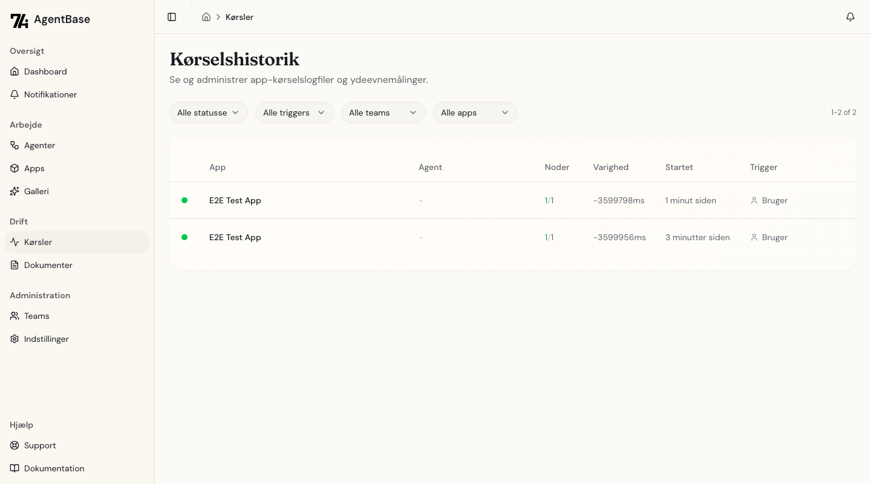Open Indstillinger via the gear icon
The height and width of the screenshot is (484, 871).
point(15,339)
